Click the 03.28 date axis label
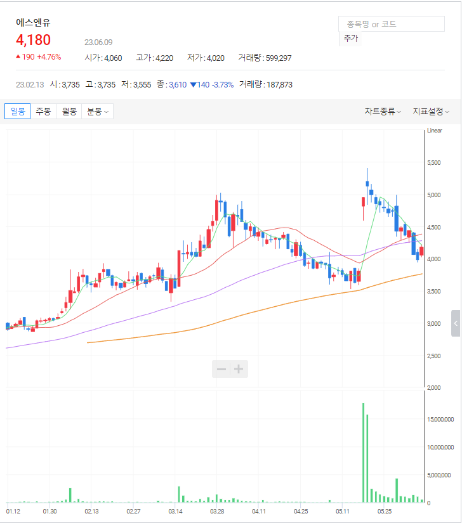The width and height of the screenshot is (462, 523). (217, 512)
